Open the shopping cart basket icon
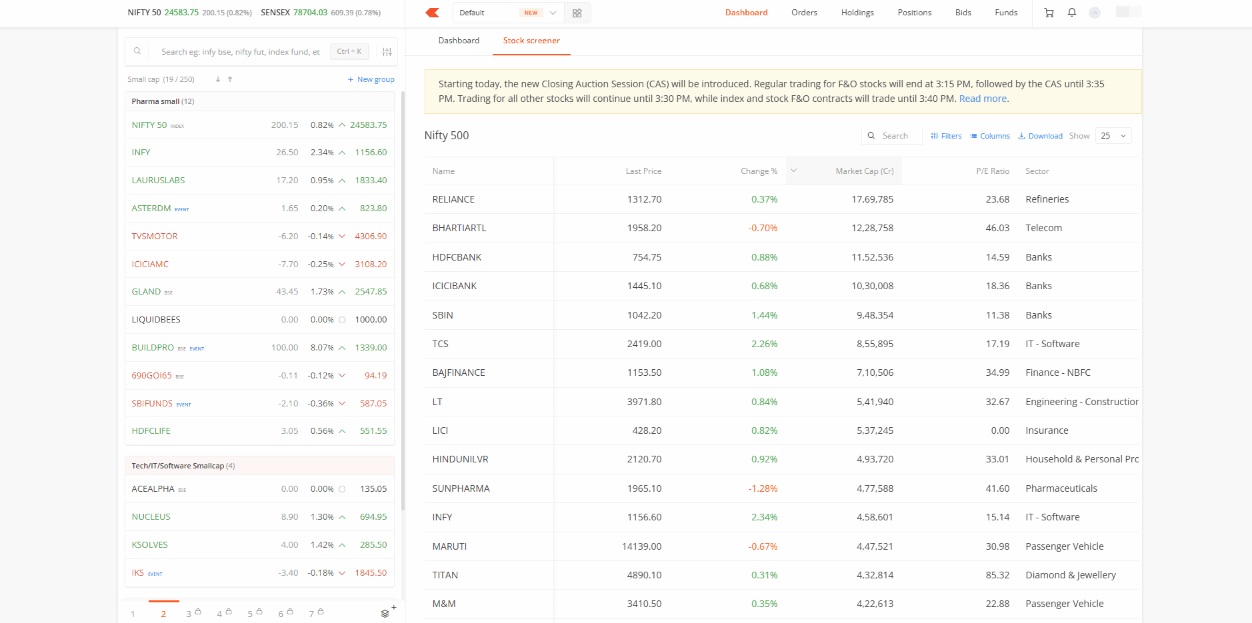Screen dimensions: 1252x623 coord(1049,13)
